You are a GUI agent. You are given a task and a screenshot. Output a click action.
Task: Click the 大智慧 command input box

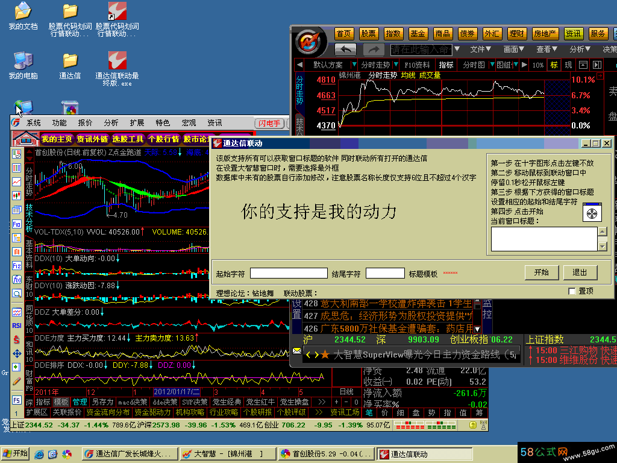tap(421, 49)
